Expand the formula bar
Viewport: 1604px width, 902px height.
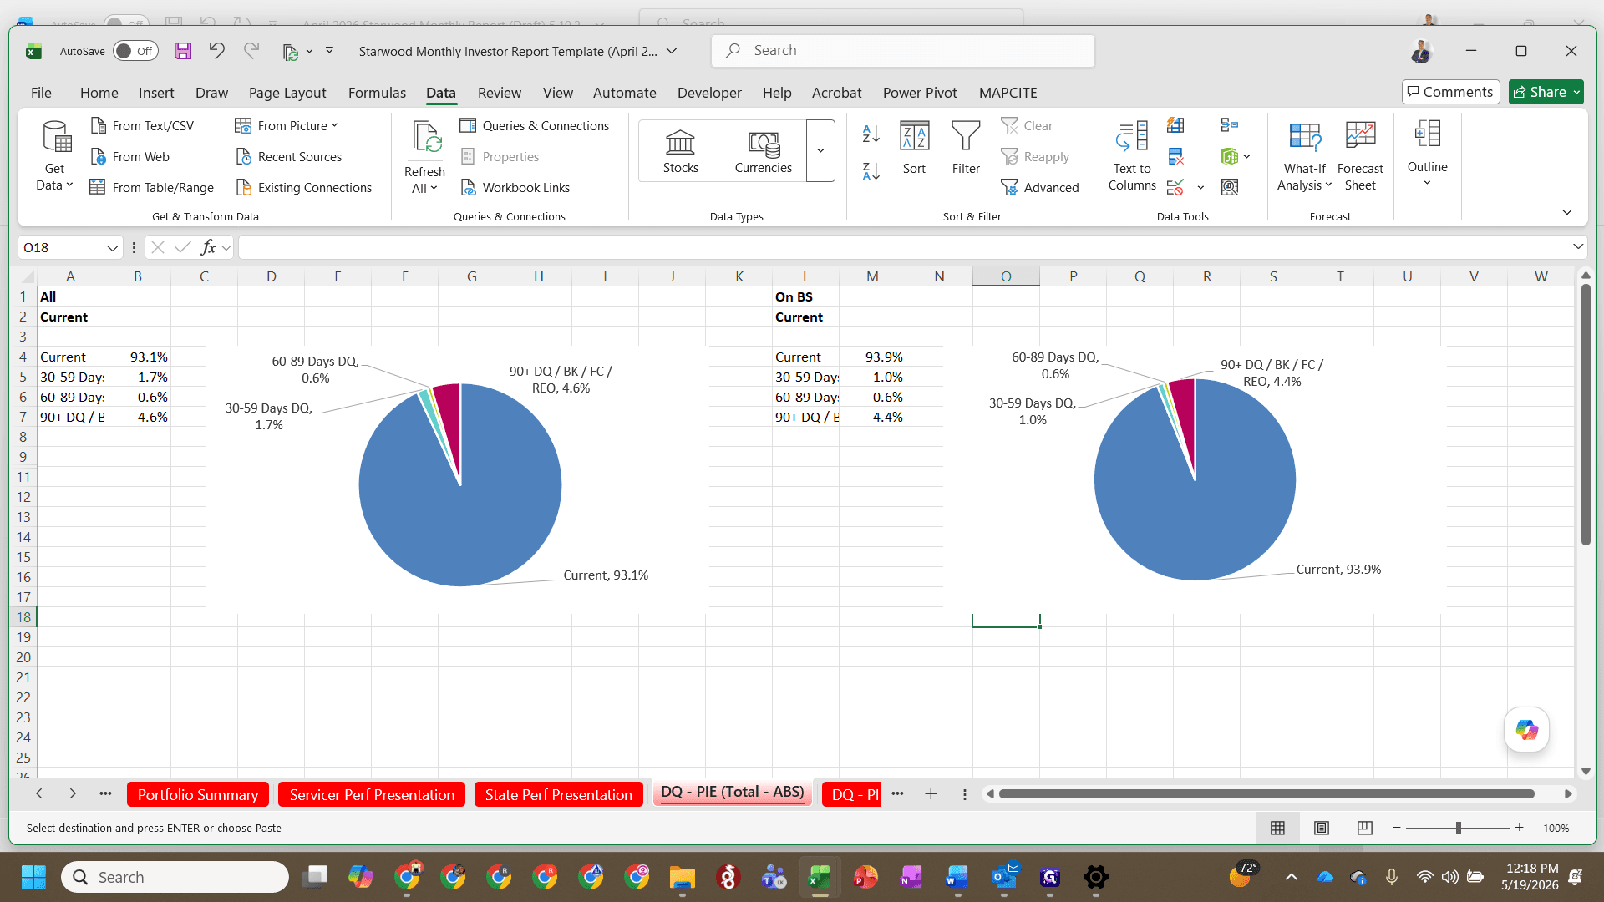(1577, 247)
